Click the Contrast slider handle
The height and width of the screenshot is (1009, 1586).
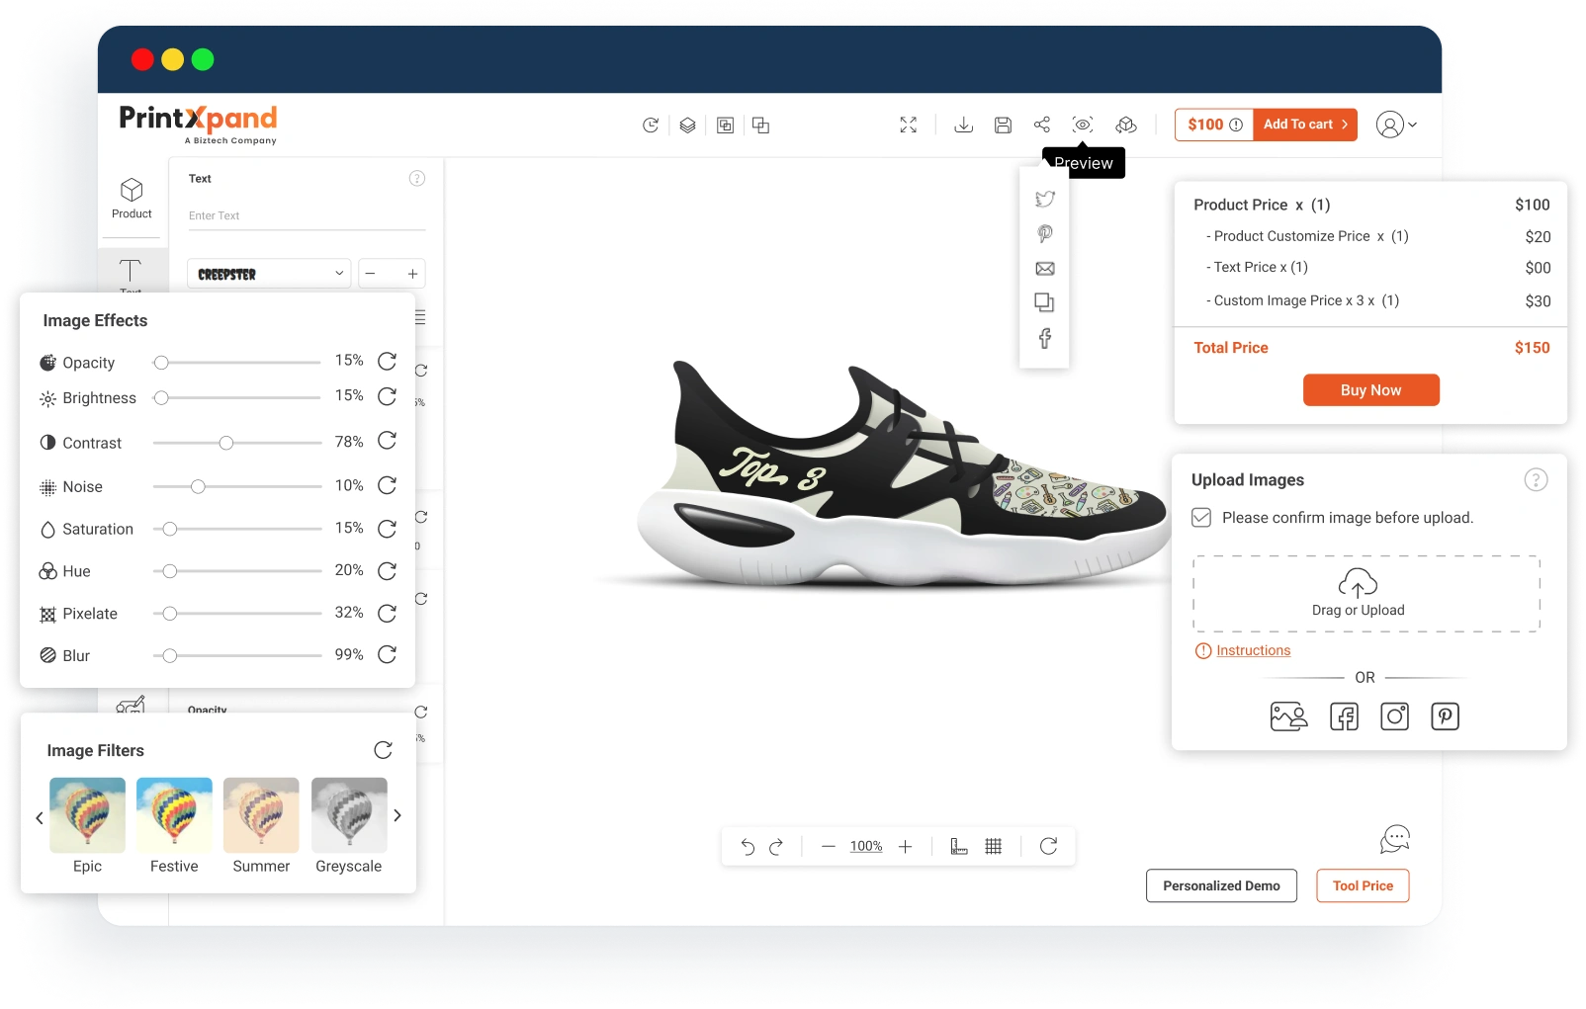pos(226,443)
